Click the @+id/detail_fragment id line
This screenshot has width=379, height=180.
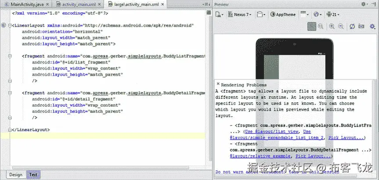tap(73, 99)
